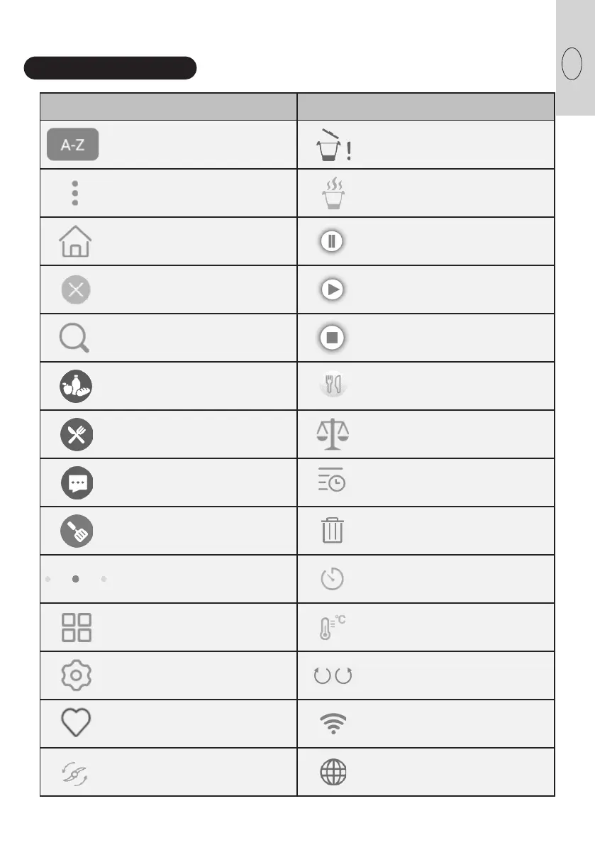Image resolution: width=595 pixels, height=845 pixels.
Task: Open the settings gear icon
Action: (77, 675)
